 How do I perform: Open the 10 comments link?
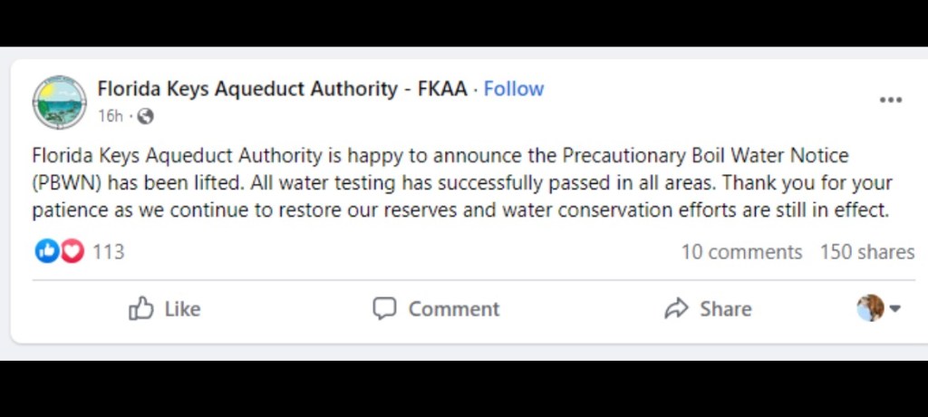tap(741, 252)
